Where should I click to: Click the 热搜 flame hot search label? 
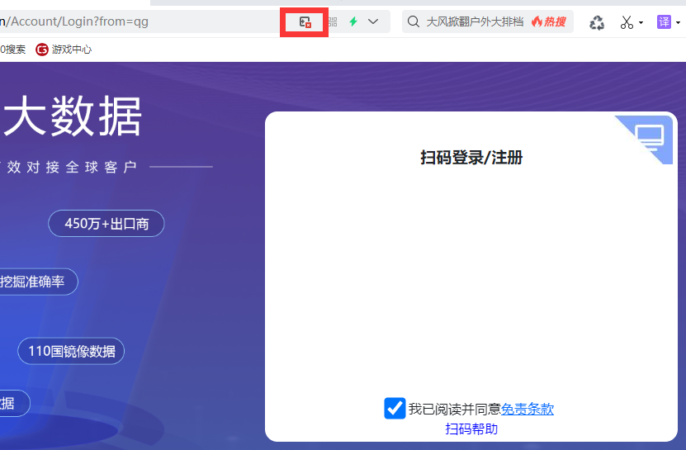tap(549, 21)
